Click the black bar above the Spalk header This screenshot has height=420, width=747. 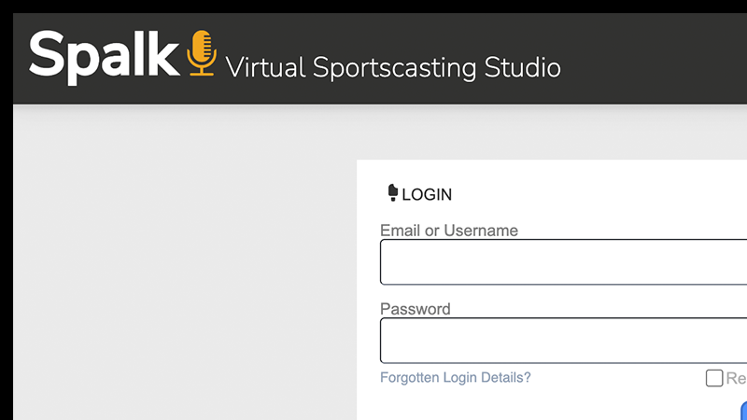click(x=373, y=6)
